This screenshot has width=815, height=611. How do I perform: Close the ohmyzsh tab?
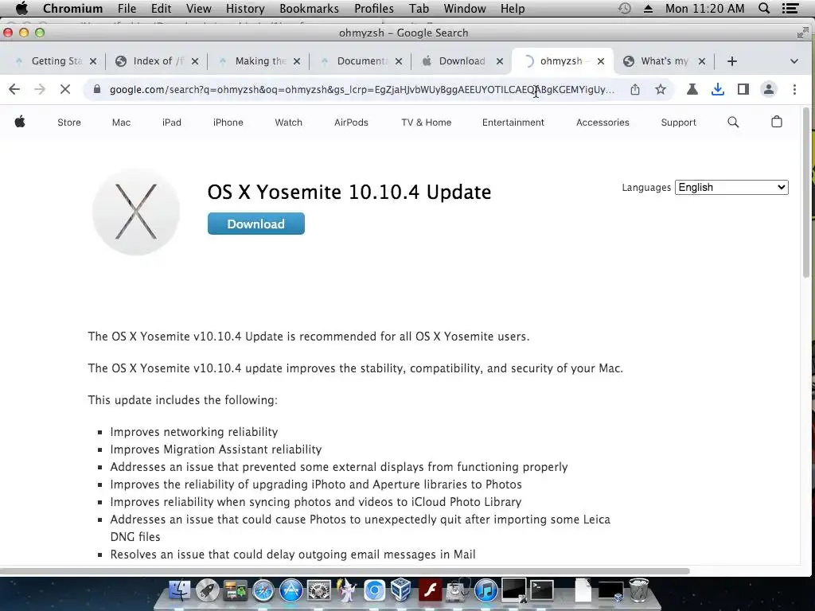[601, 61]
